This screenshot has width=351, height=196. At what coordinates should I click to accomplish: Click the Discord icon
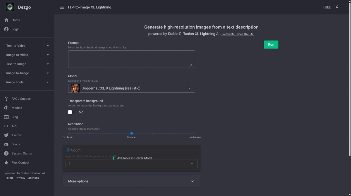(6, 144)
